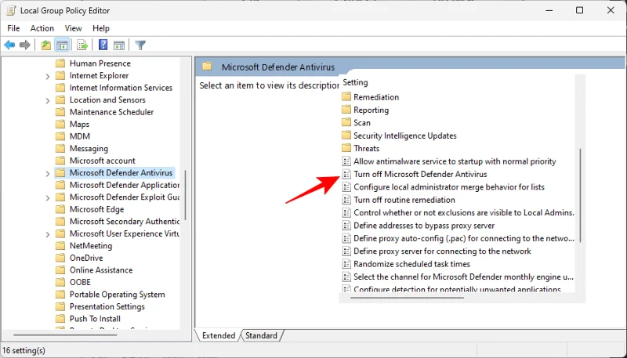Image resolution: width=627 pixels, height=358 pixels.
Task: Select Control whether exclusions are visible setting
Action: coord(464,212)
